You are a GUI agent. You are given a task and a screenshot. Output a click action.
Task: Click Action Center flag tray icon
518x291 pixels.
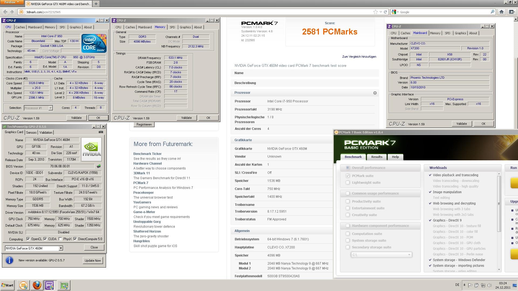470,285
